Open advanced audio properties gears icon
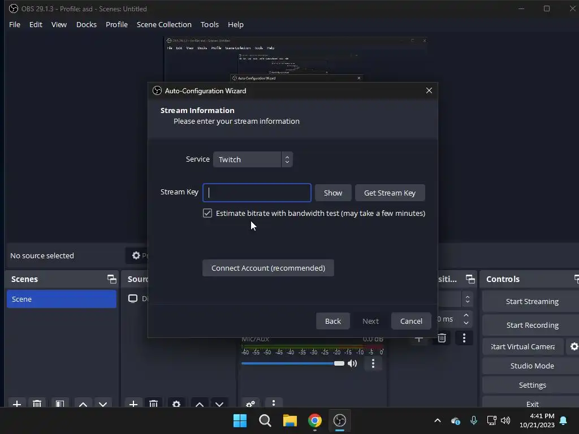The width and height of the screenshot is (579, 434). click(250, 403)
